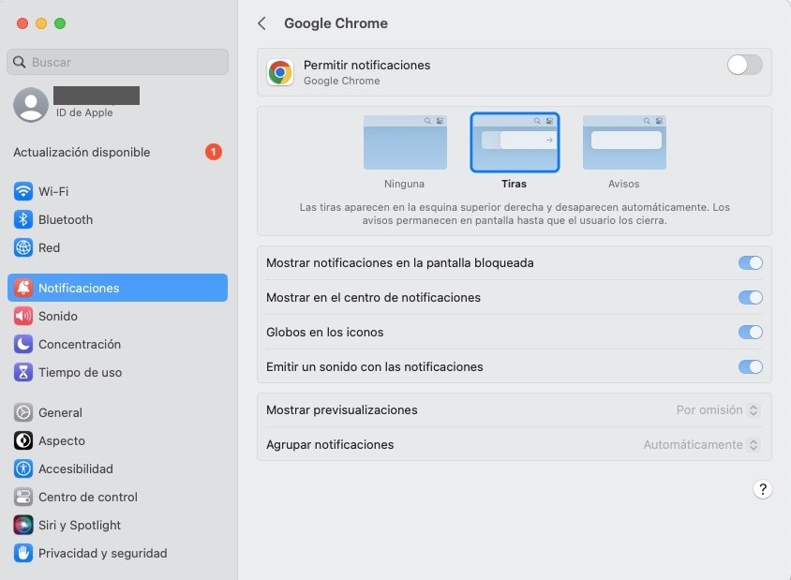Viewport: 791px width, 580px height.
Task: Go back with the chevron arrow
Action: coord(261,23)
